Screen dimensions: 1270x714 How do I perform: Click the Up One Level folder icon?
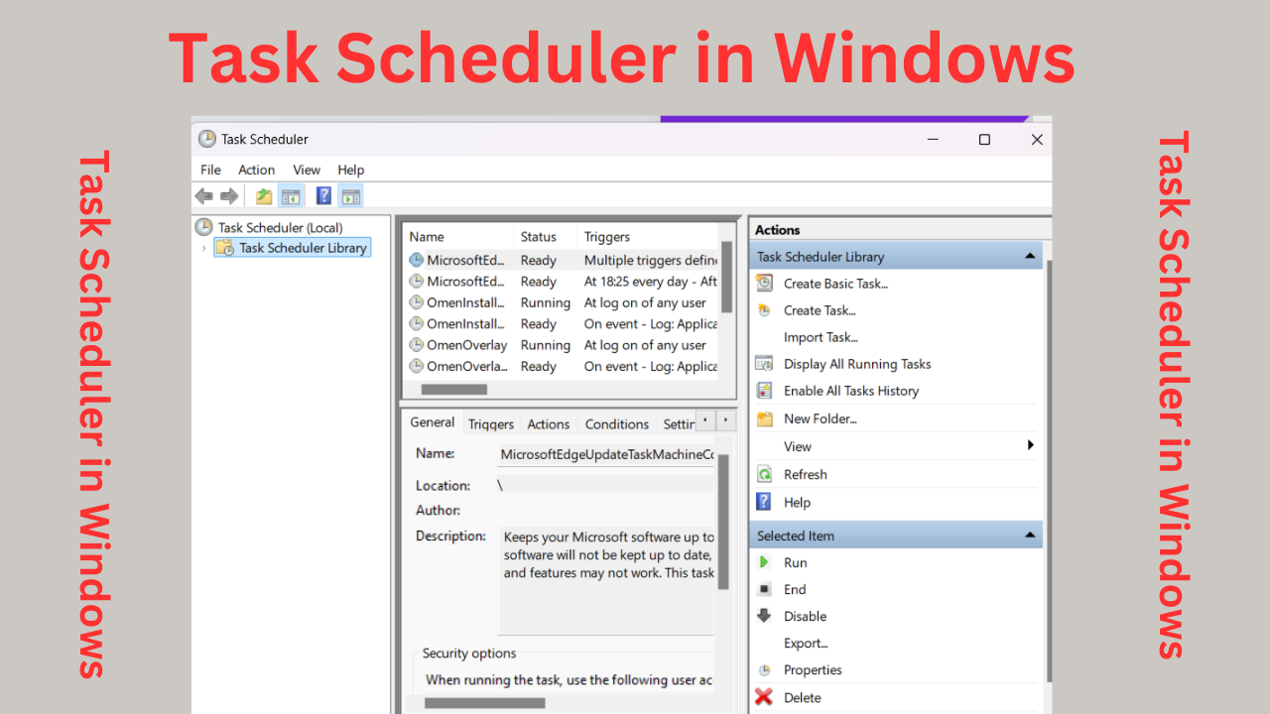point(264,196)
